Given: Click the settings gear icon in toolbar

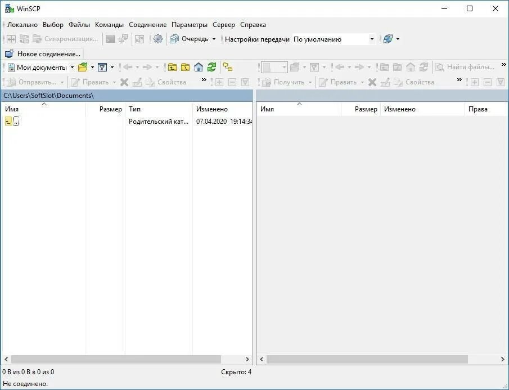Looking at the screenshot, I should point(158,39).
